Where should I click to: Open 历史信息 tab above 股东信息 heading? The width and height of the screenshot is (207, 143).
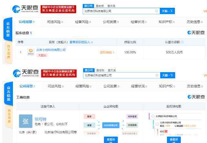pos(194,22)
